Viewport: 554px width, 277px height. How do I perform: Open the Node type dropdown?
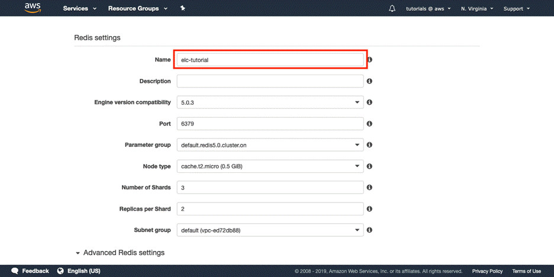[270, 166]
